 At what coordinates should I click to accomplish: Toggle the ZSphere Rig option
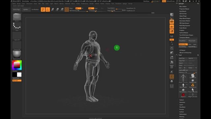(x=183, y=44)
